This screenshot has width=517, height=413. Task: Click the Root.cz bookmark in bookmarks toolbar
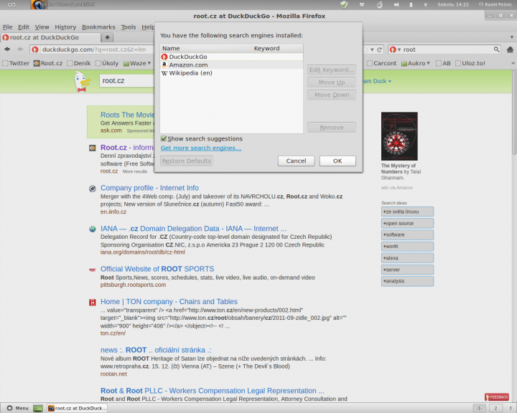click(x=48, y=63)
